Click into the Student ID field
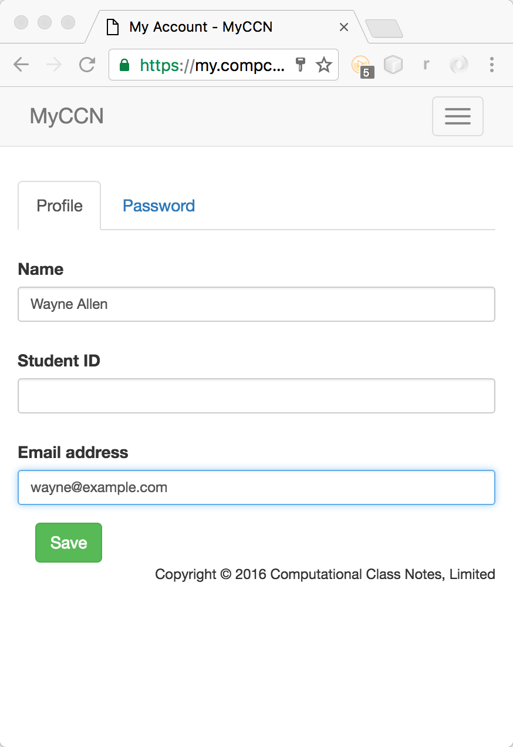513x747 pixels. (256, 396)
